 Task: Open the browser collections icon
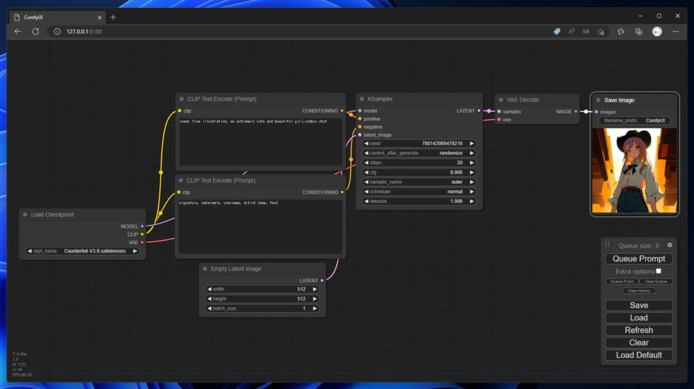[x=639, y=31]
